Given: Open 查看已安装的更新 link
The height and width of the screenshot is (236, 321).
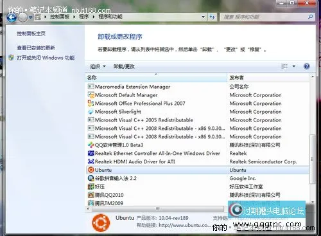Looking at the screenshot, I should click(36, 48).
